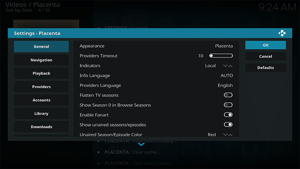This screenshot has height=169, width=300.
Task: Click PLACENTA : Clear cache list item
Action: tap(132, 152)
